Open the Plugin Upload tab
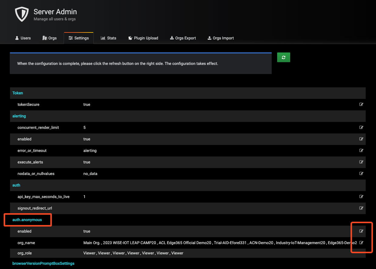Image resolution: width=376 pixels, height=269 pixels. pos(143,38)
